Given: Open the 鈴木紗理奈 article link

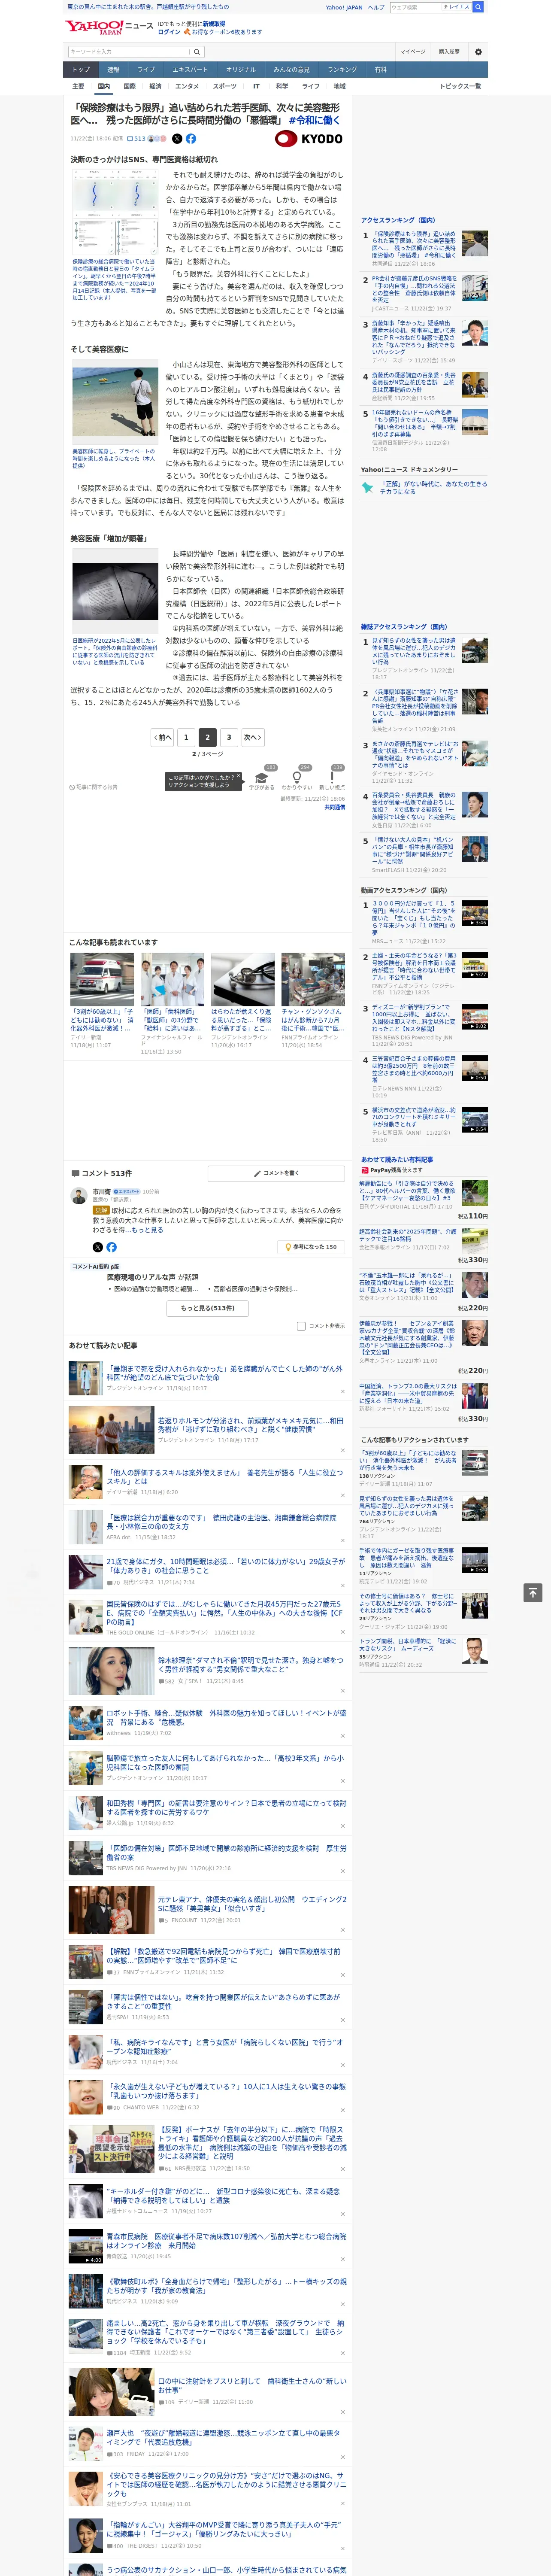Looking at the screenshot, I should tap(250, 1664).
